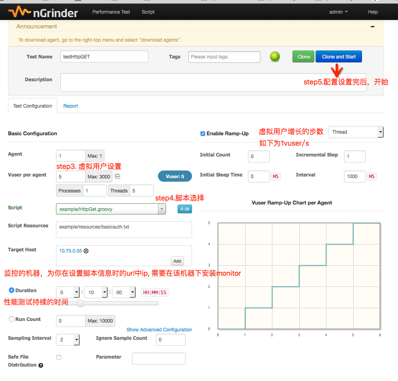Click the Add target host button
The height and width of the screenshot is (381, 398).
tap(177, 261)
